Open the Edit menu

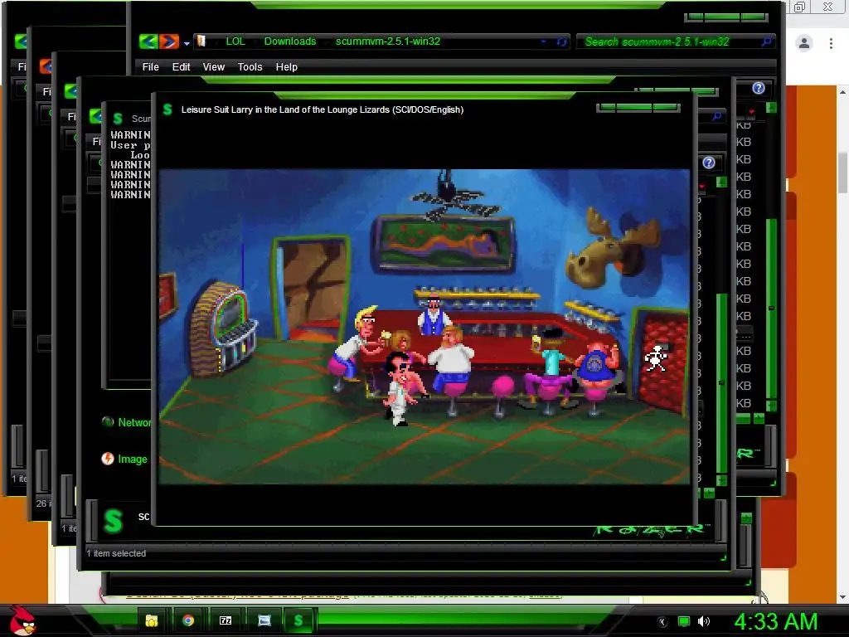click(181, 66)
